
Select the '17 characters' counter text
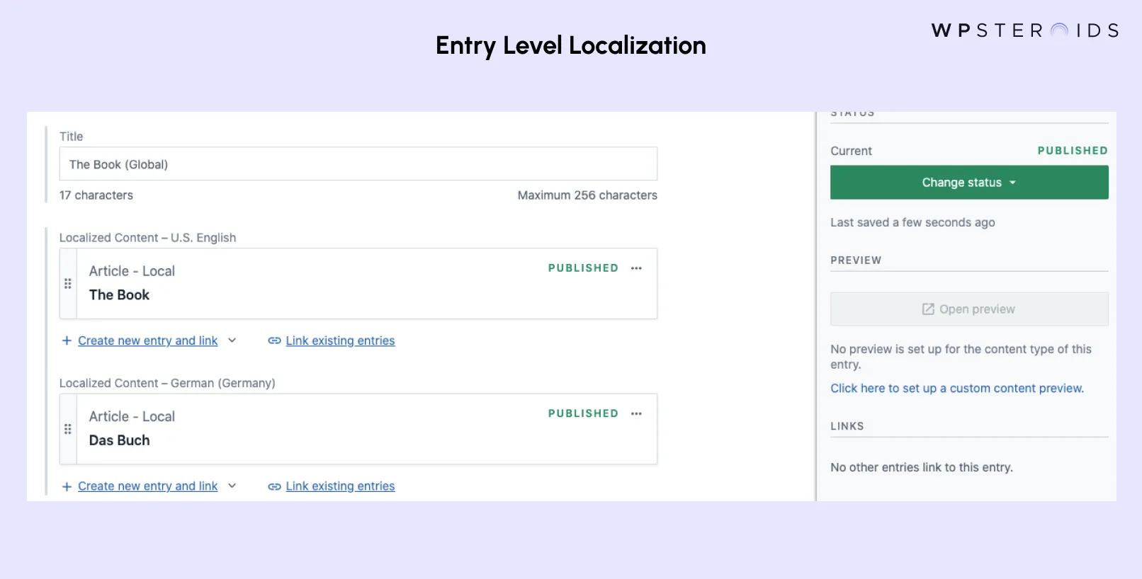tap(96, 195)
